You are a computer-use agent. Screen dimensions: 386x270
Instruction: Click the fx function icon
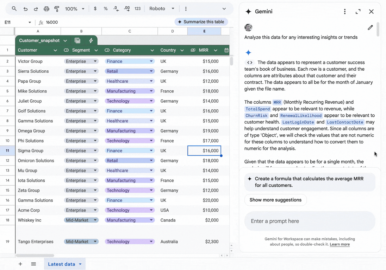41,22
